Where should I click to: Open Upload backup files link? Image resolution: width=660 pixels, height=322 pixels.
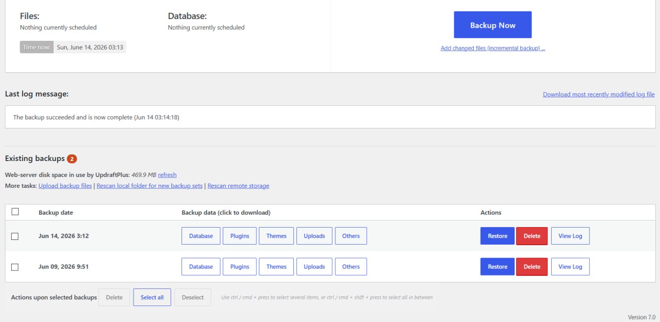(65, 186)
